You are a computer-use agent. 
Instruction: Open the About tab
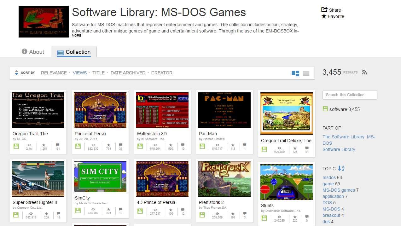33,52
